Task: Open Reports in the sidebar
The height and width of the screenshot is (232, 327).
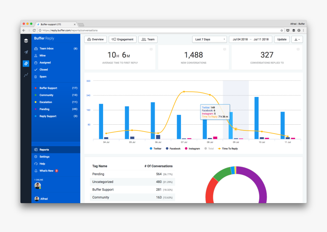Action: [56, 149]
